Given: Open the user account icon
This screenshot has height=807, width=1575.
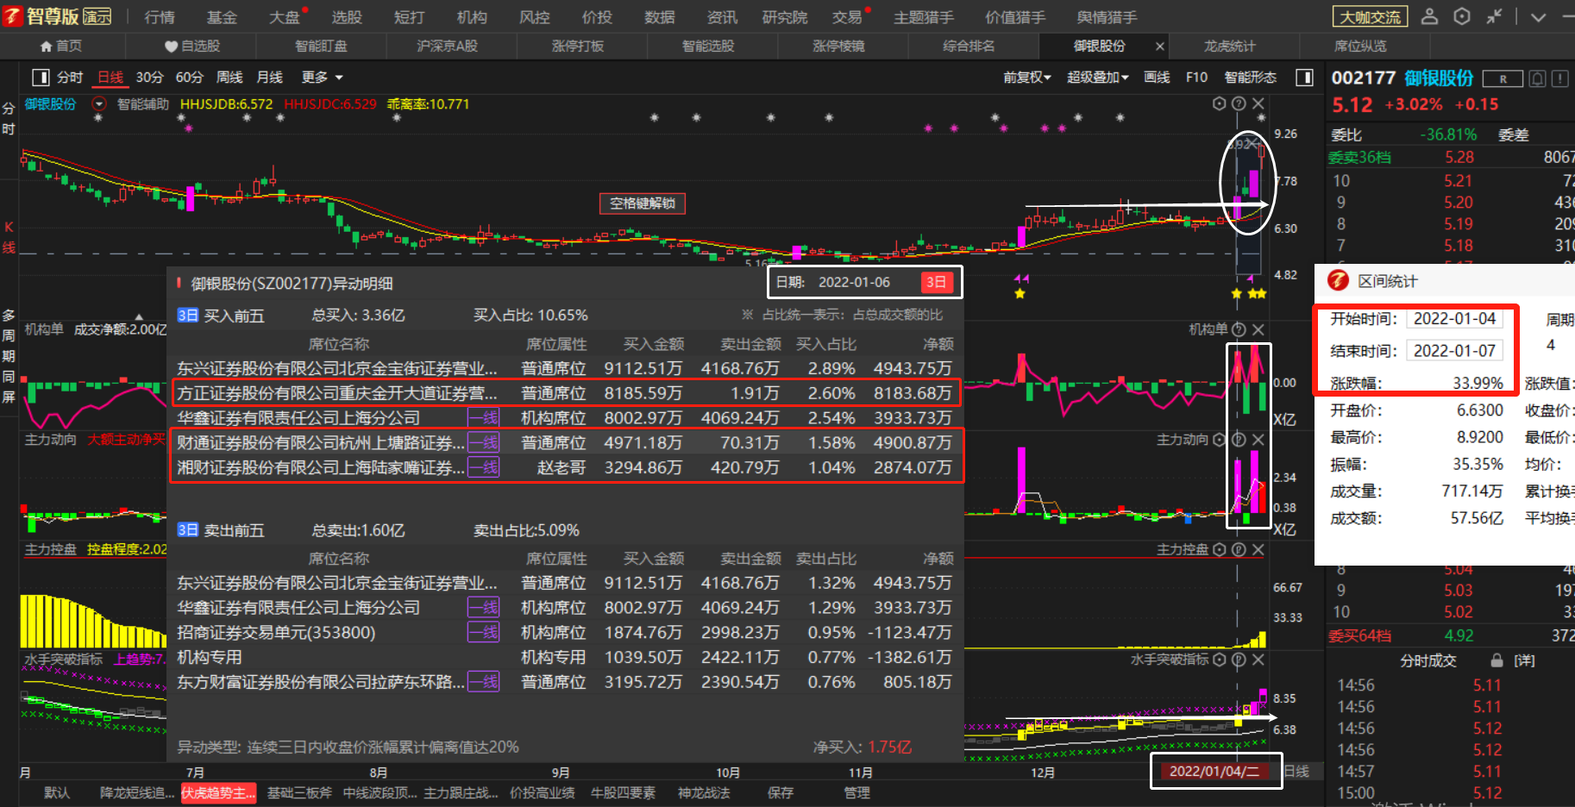Looking at the screenshot, I should click(x=1429, y=16).
